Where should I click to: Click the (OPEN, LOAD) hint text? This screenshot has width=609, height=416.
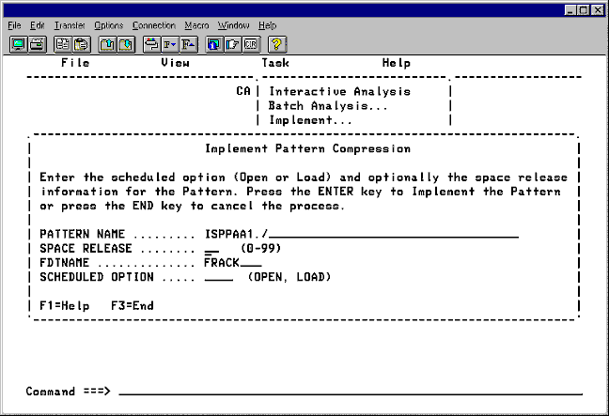tap(289, 277)
